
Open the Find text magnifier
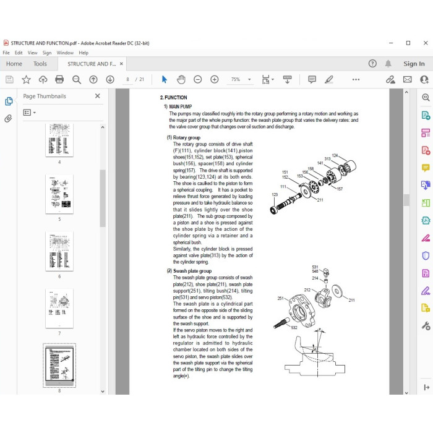click(77, 80)
